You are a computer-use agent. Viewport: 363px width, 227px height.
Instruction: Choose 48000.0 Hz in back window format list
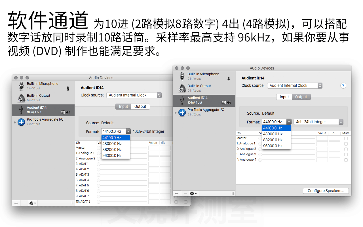[116, 144]
